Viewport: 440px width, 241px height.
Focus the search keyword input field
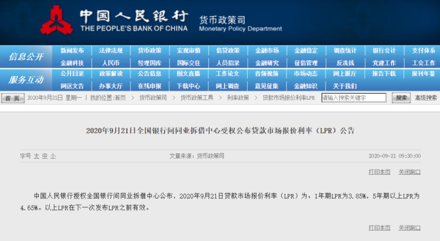354,98
